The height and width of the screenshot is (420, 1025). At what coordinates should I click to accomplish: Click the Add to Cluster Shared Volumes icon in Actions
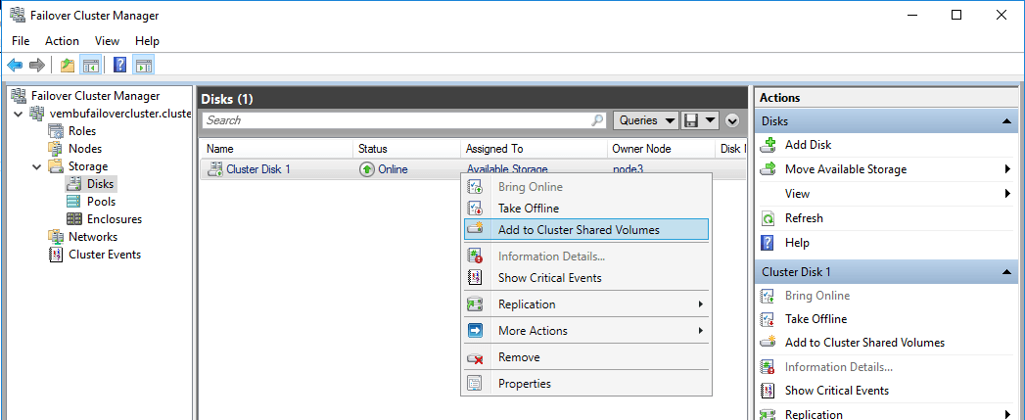click(x=768, y=342)
